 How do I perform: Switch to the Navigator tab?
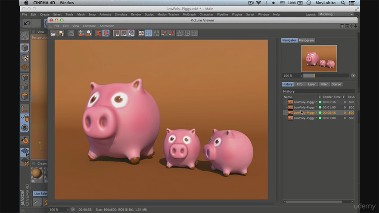(x=289, y=40)
